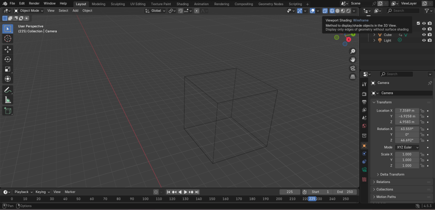Open the viewport Add menu

75,10
